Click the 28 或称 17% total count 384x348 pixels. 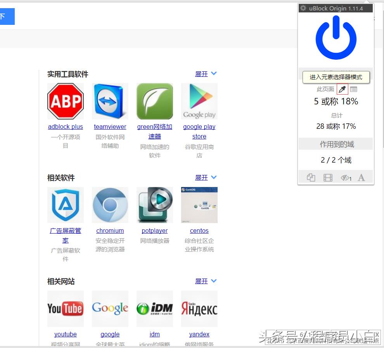336,126
